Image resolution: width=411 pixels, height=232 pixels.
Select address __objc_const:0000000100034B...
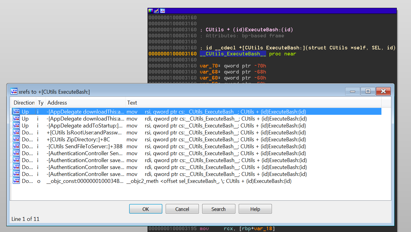pyautogui.click(x=85, y=181)
